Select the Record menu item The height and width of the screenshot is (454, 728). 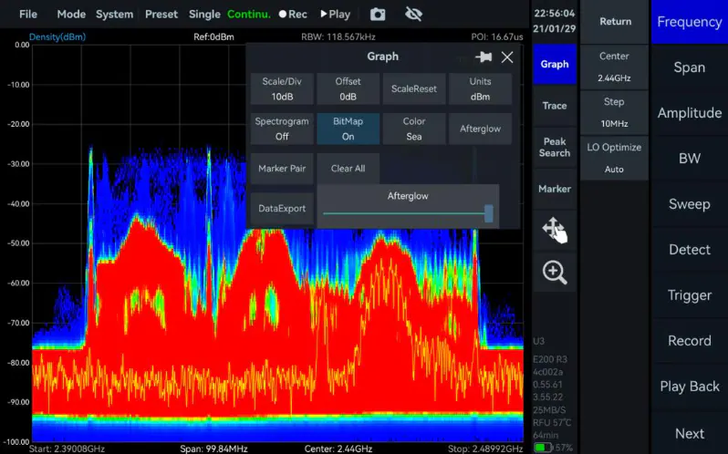(x=690, y=341)
